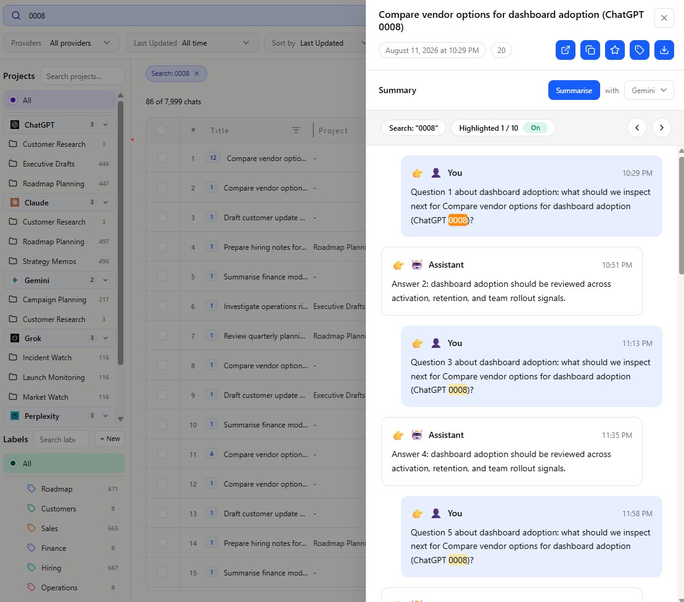Image resolution: width=684 pixels, height=602 pixels.
Task: Open Market Watch project
Action: point(59,397)
